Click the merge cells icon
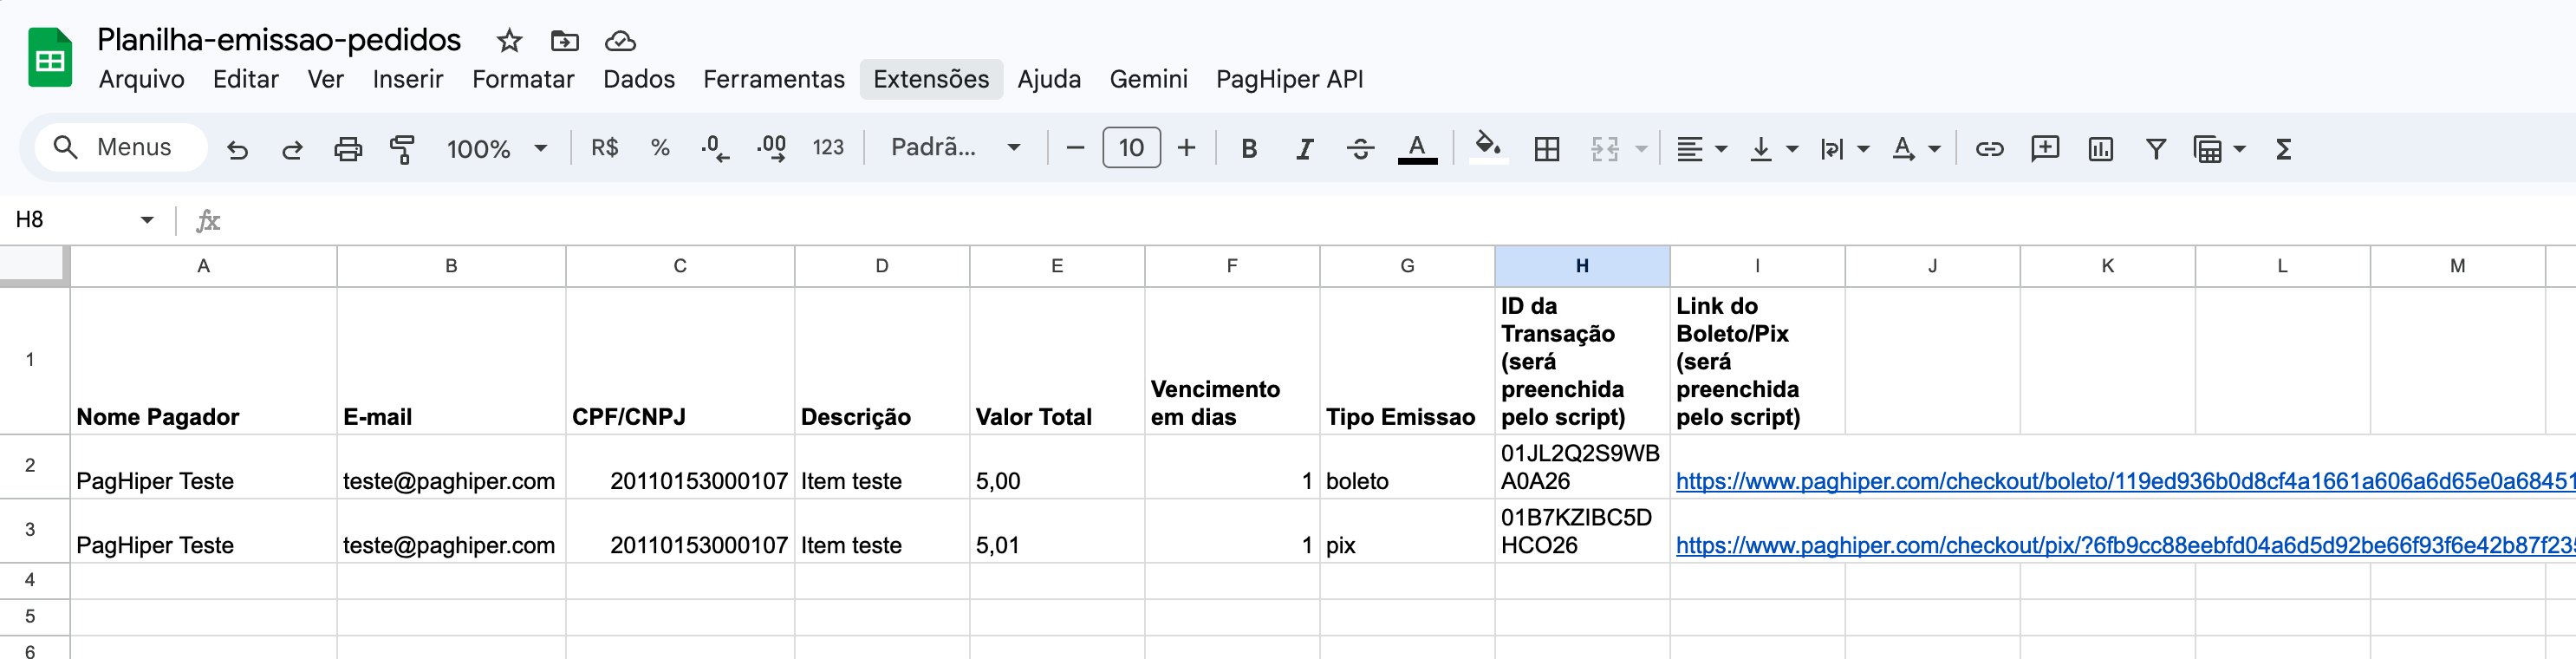Viewport: 2576px width, 659px height. point(1605,149)
